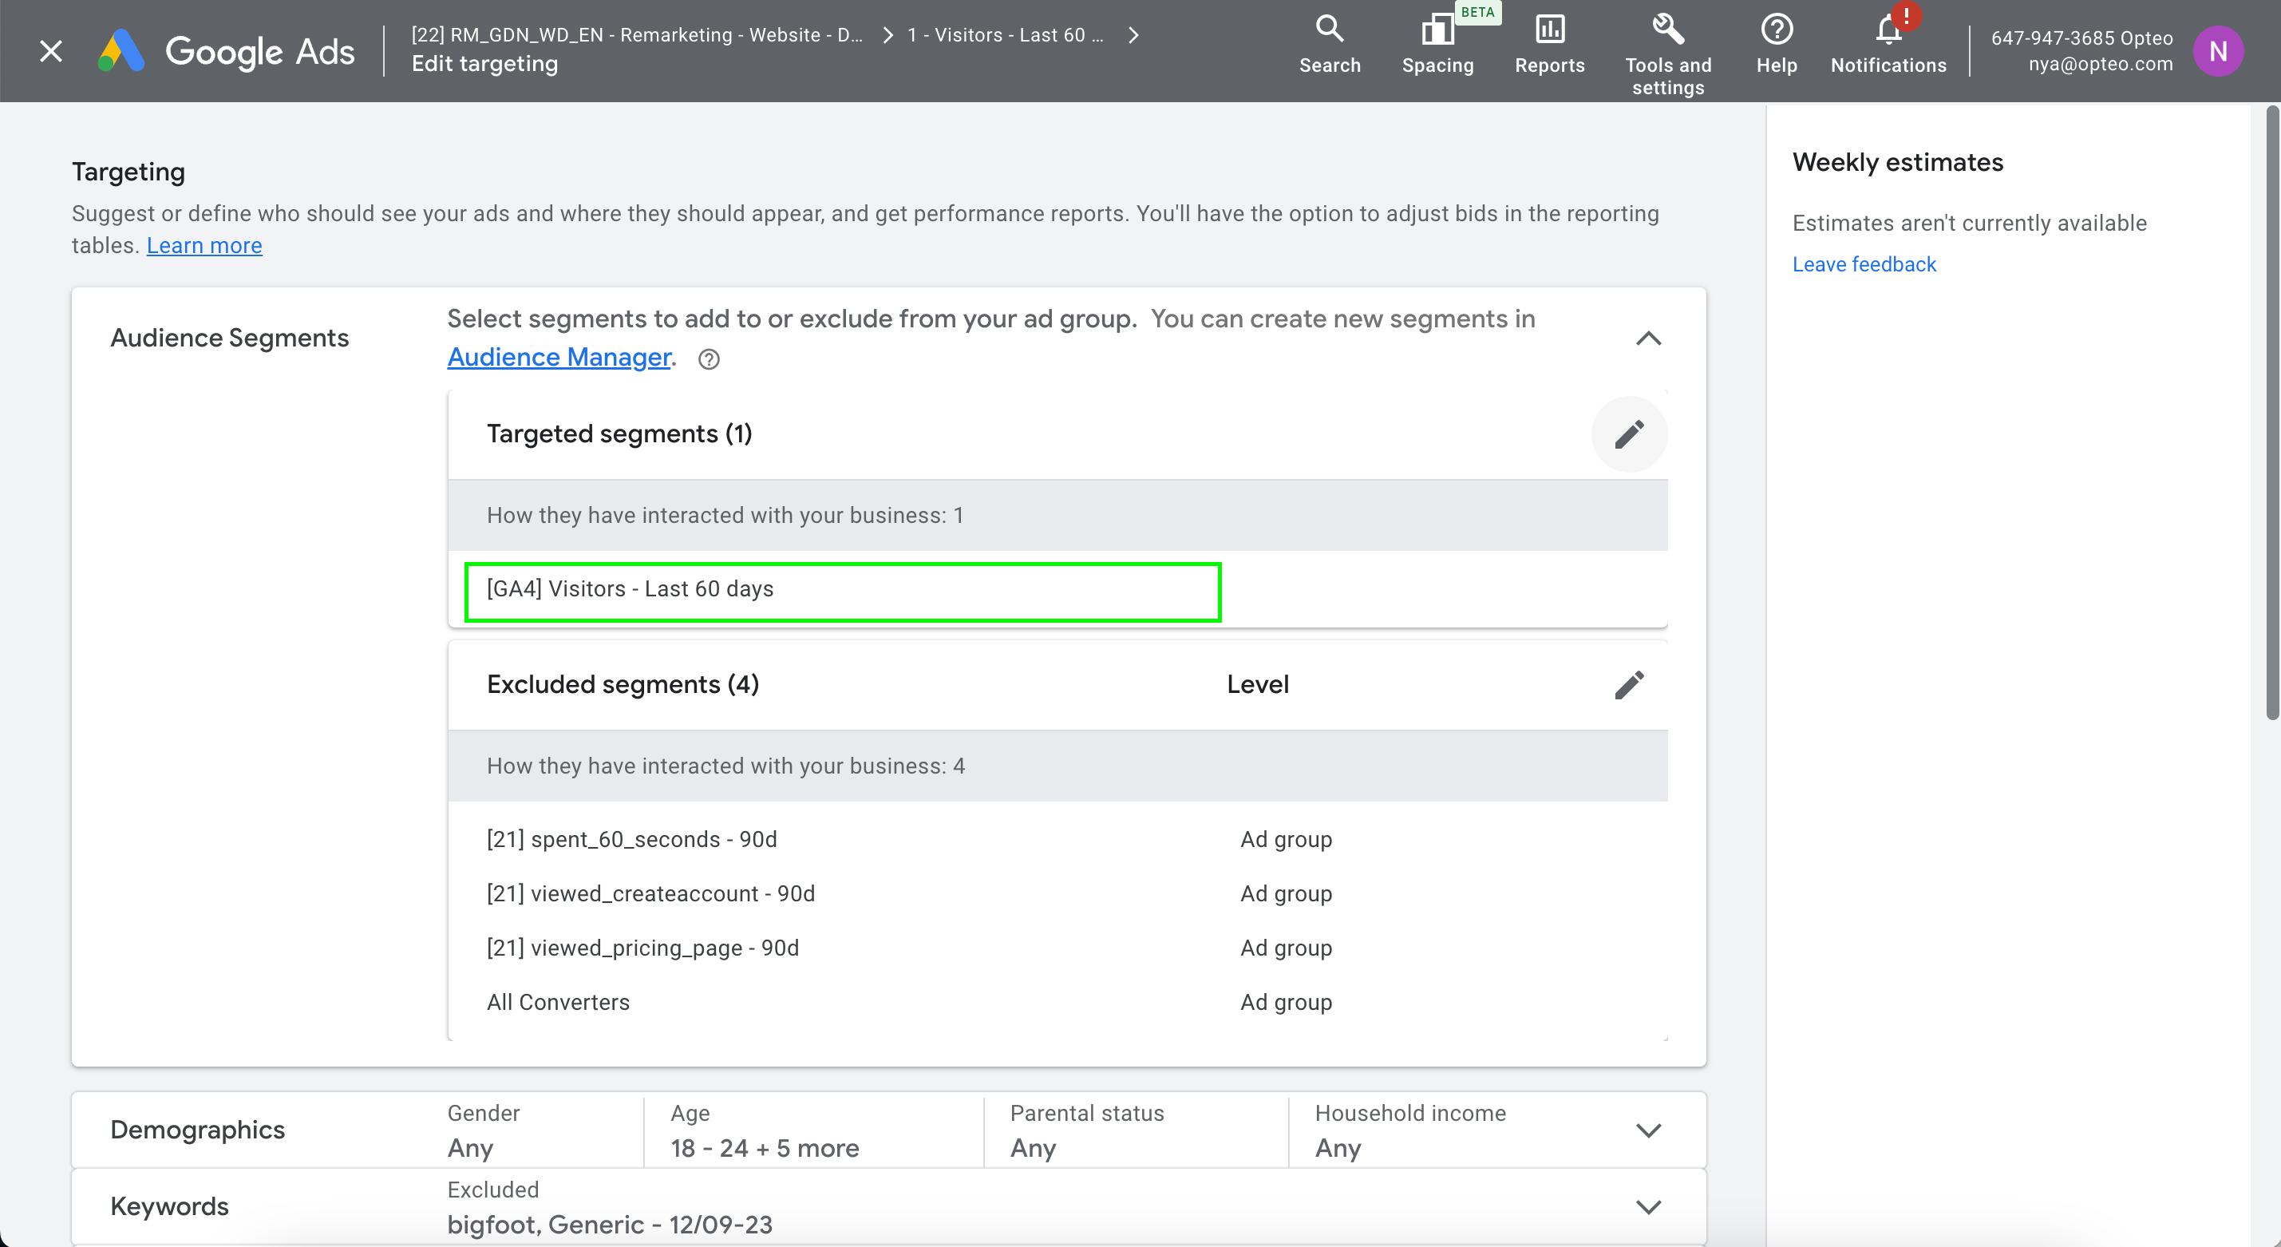Open the Learn more link
The height and width of the screenshot is (1247, 2281).
204,245
